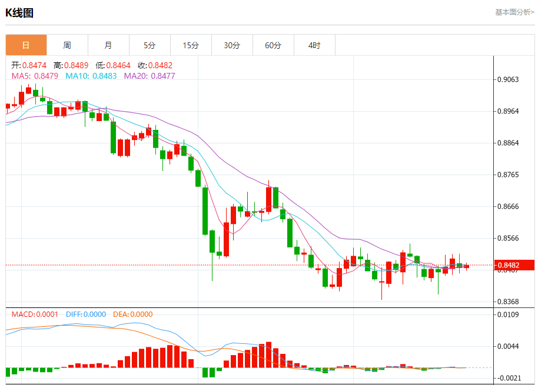Click the low price 0.8464 value
Screen dimensions: 538x385
[x=118, y=65]
